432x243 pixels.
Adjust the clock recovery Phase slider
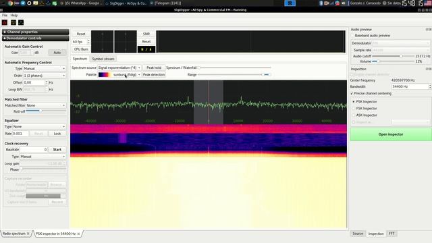tap(43, 169)
